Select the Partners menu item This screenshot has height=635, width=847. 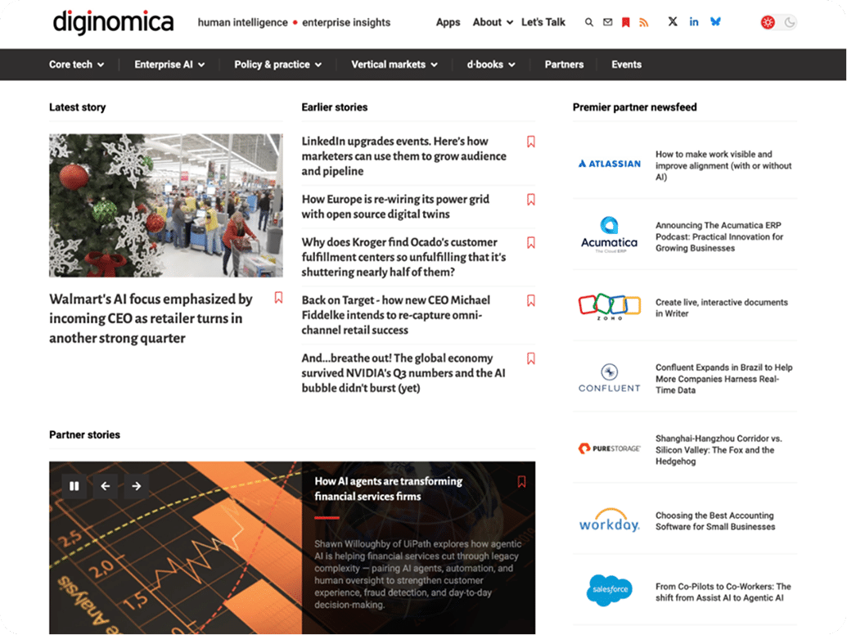pos(564,65)
